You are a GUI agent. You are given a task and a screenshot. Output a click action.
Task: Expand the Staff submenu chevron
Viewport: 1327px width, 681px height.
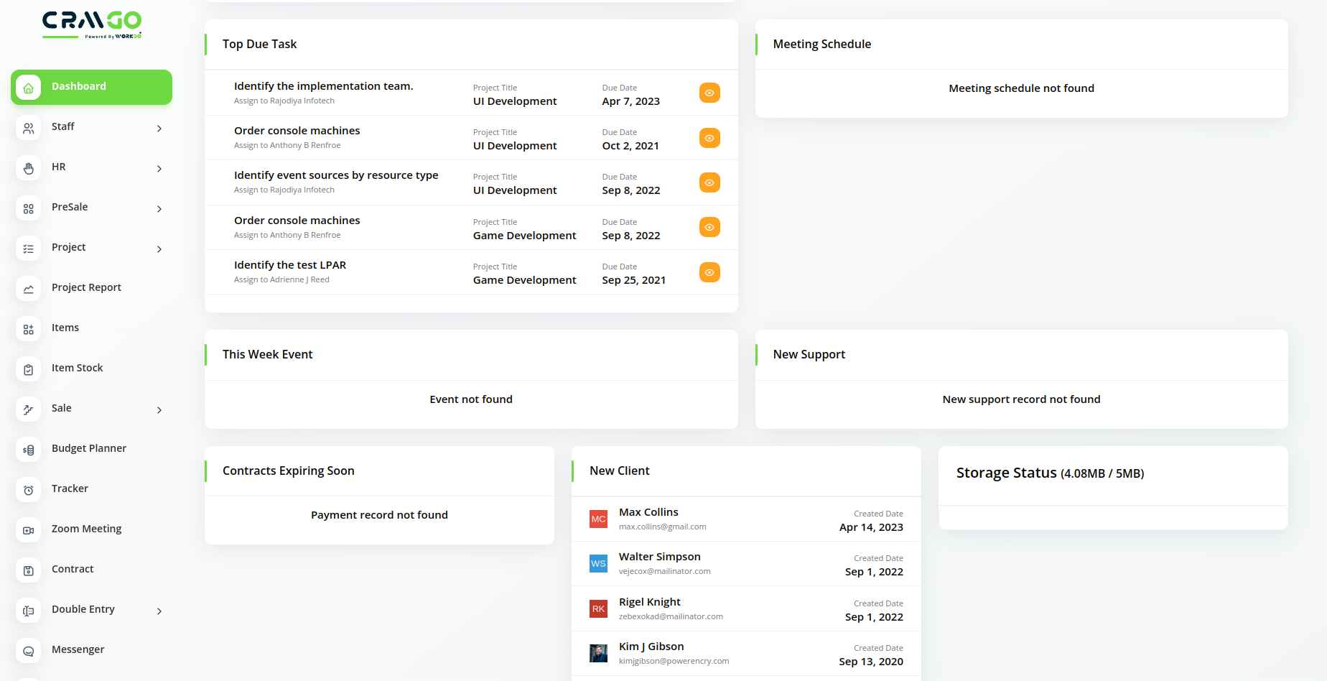coord(159,129)
